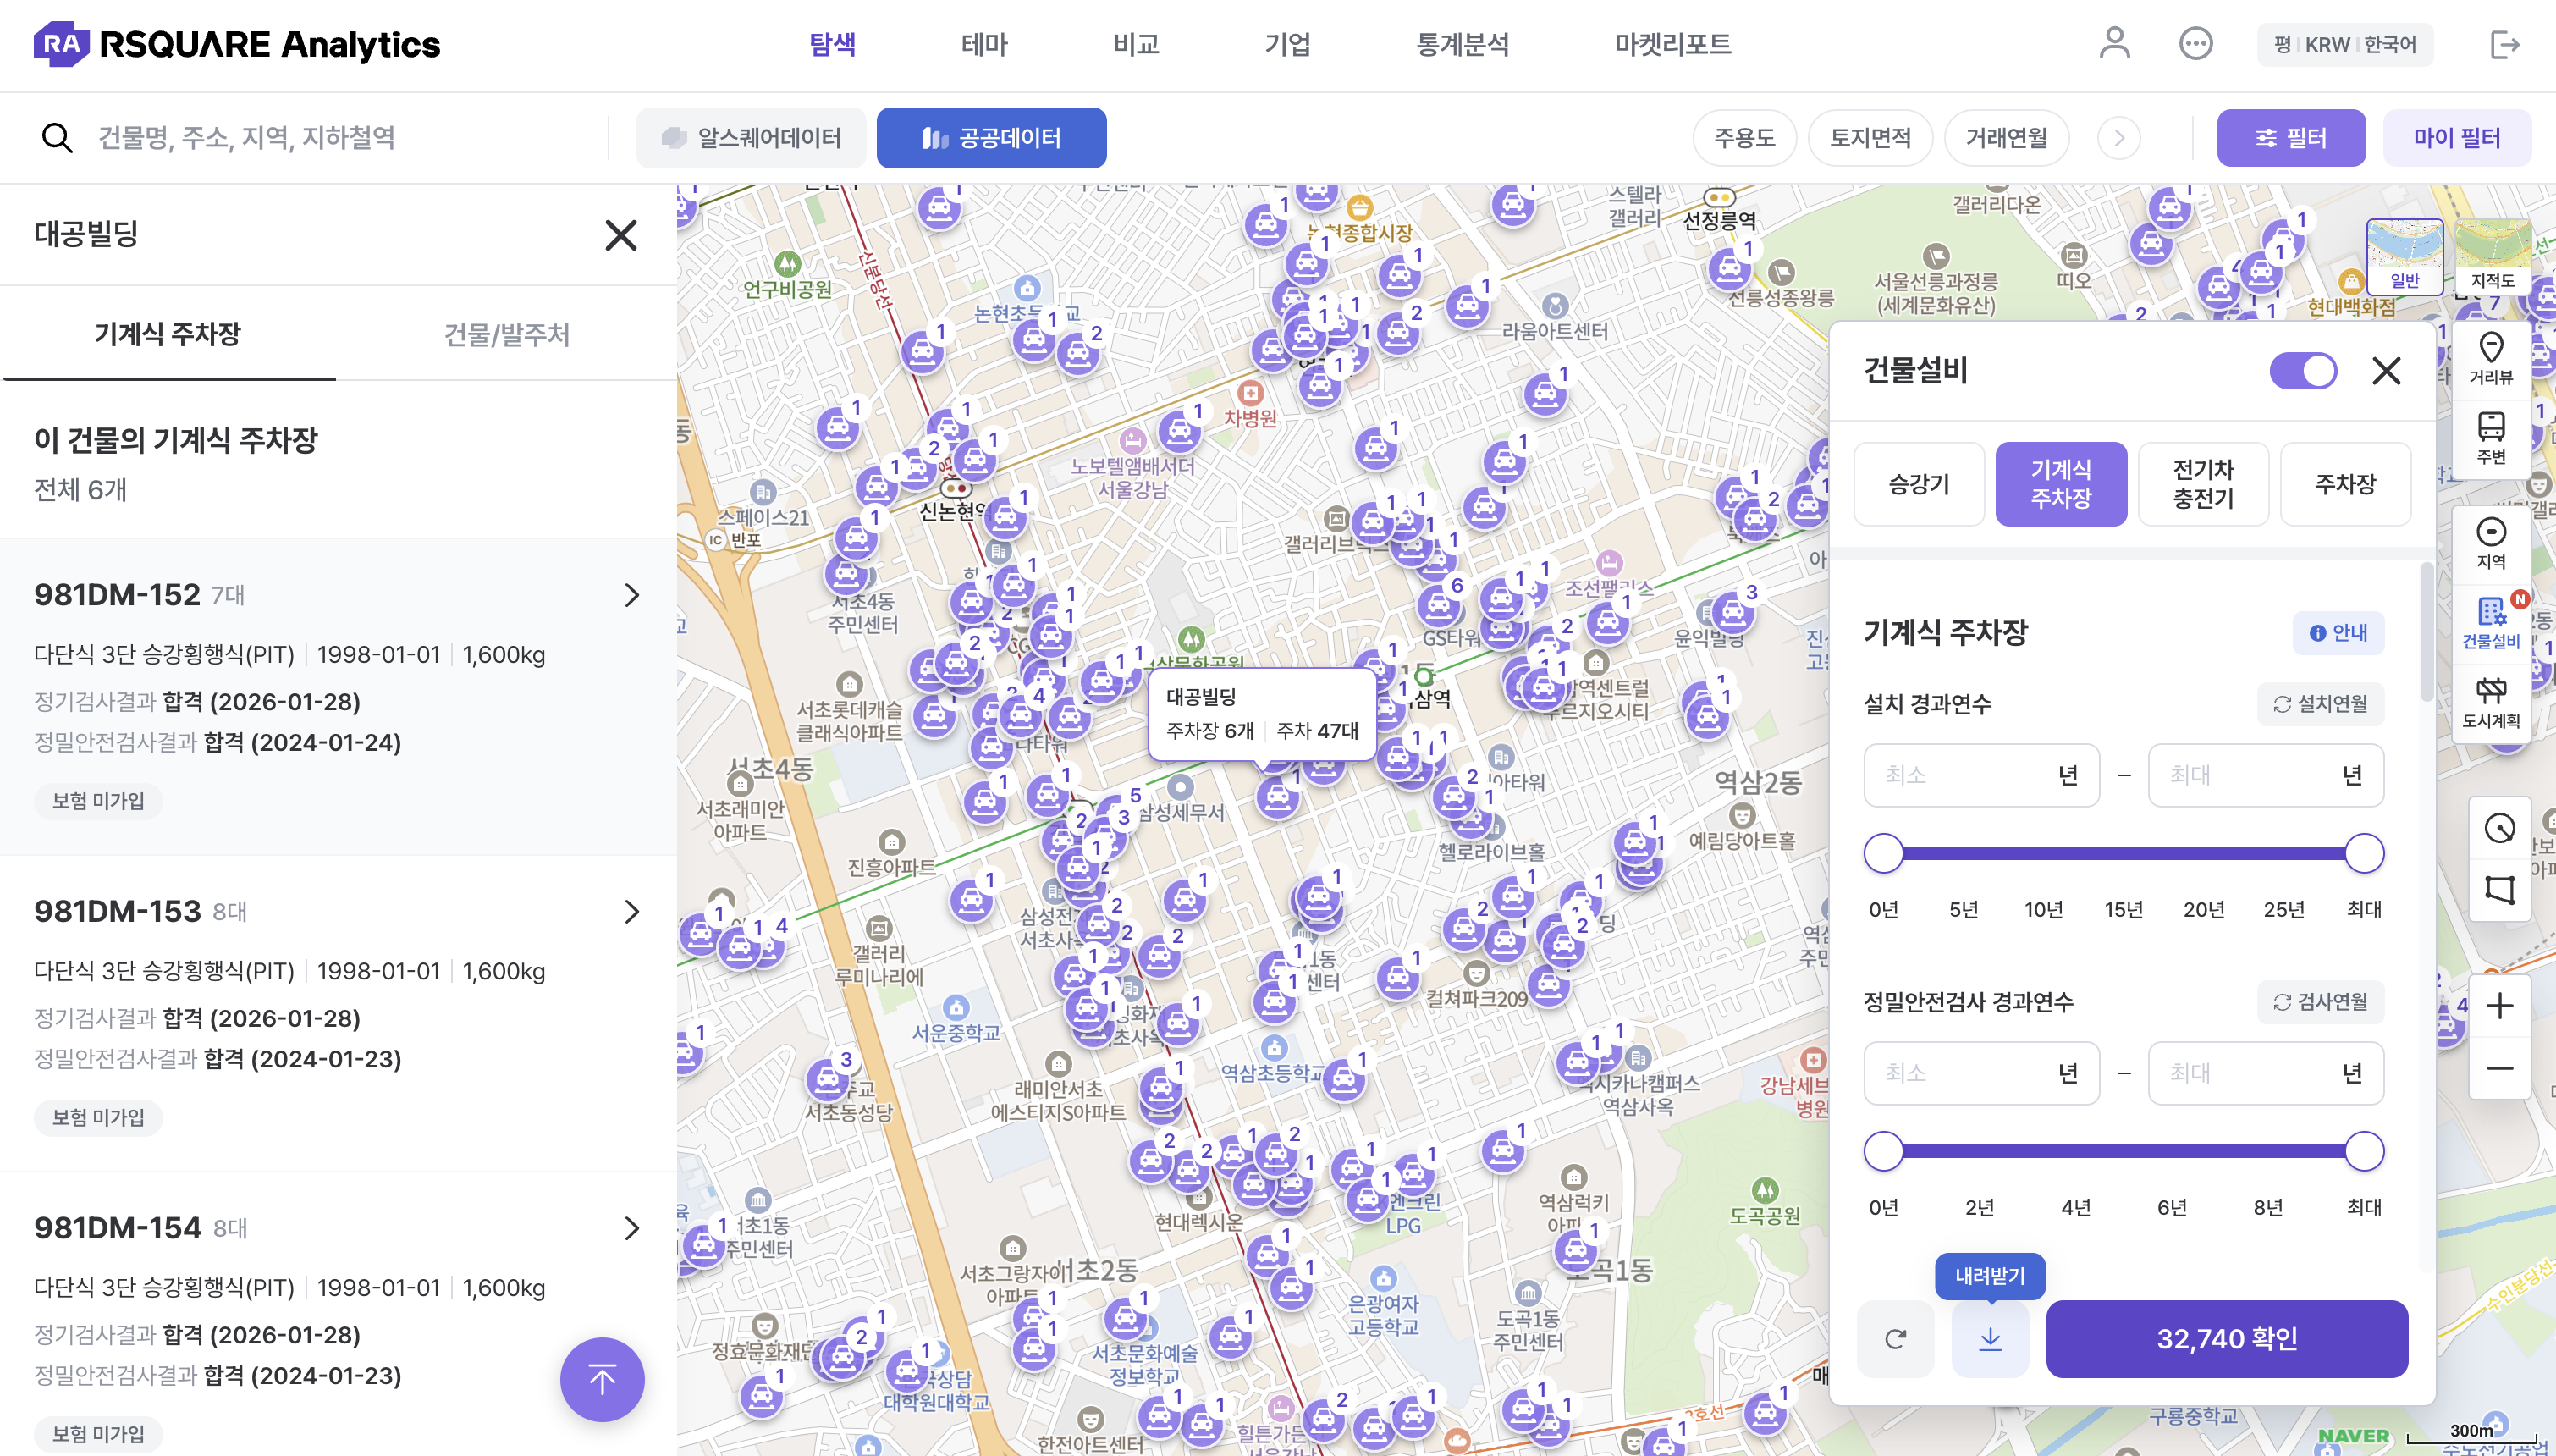Select the 일반 map type thumbnail
This screenshot has height=1456, width=2556.
[2404, 256]
